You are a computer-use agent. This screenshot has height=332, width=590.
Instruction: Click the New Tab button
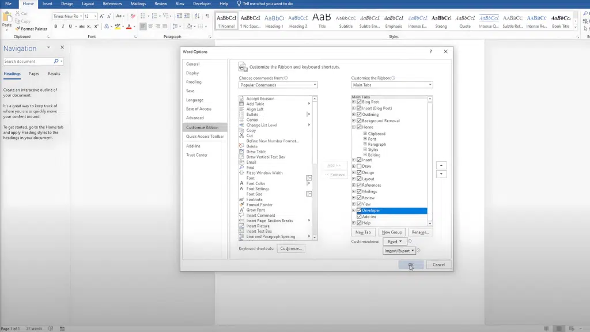pos(364,232)
